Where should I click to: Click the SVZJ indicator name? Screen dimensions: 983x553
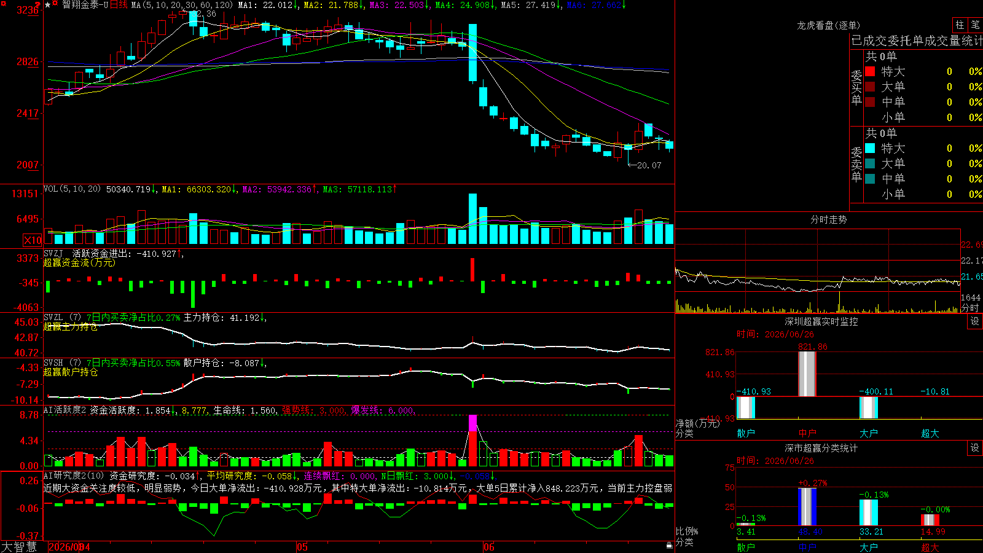(53, 253)
